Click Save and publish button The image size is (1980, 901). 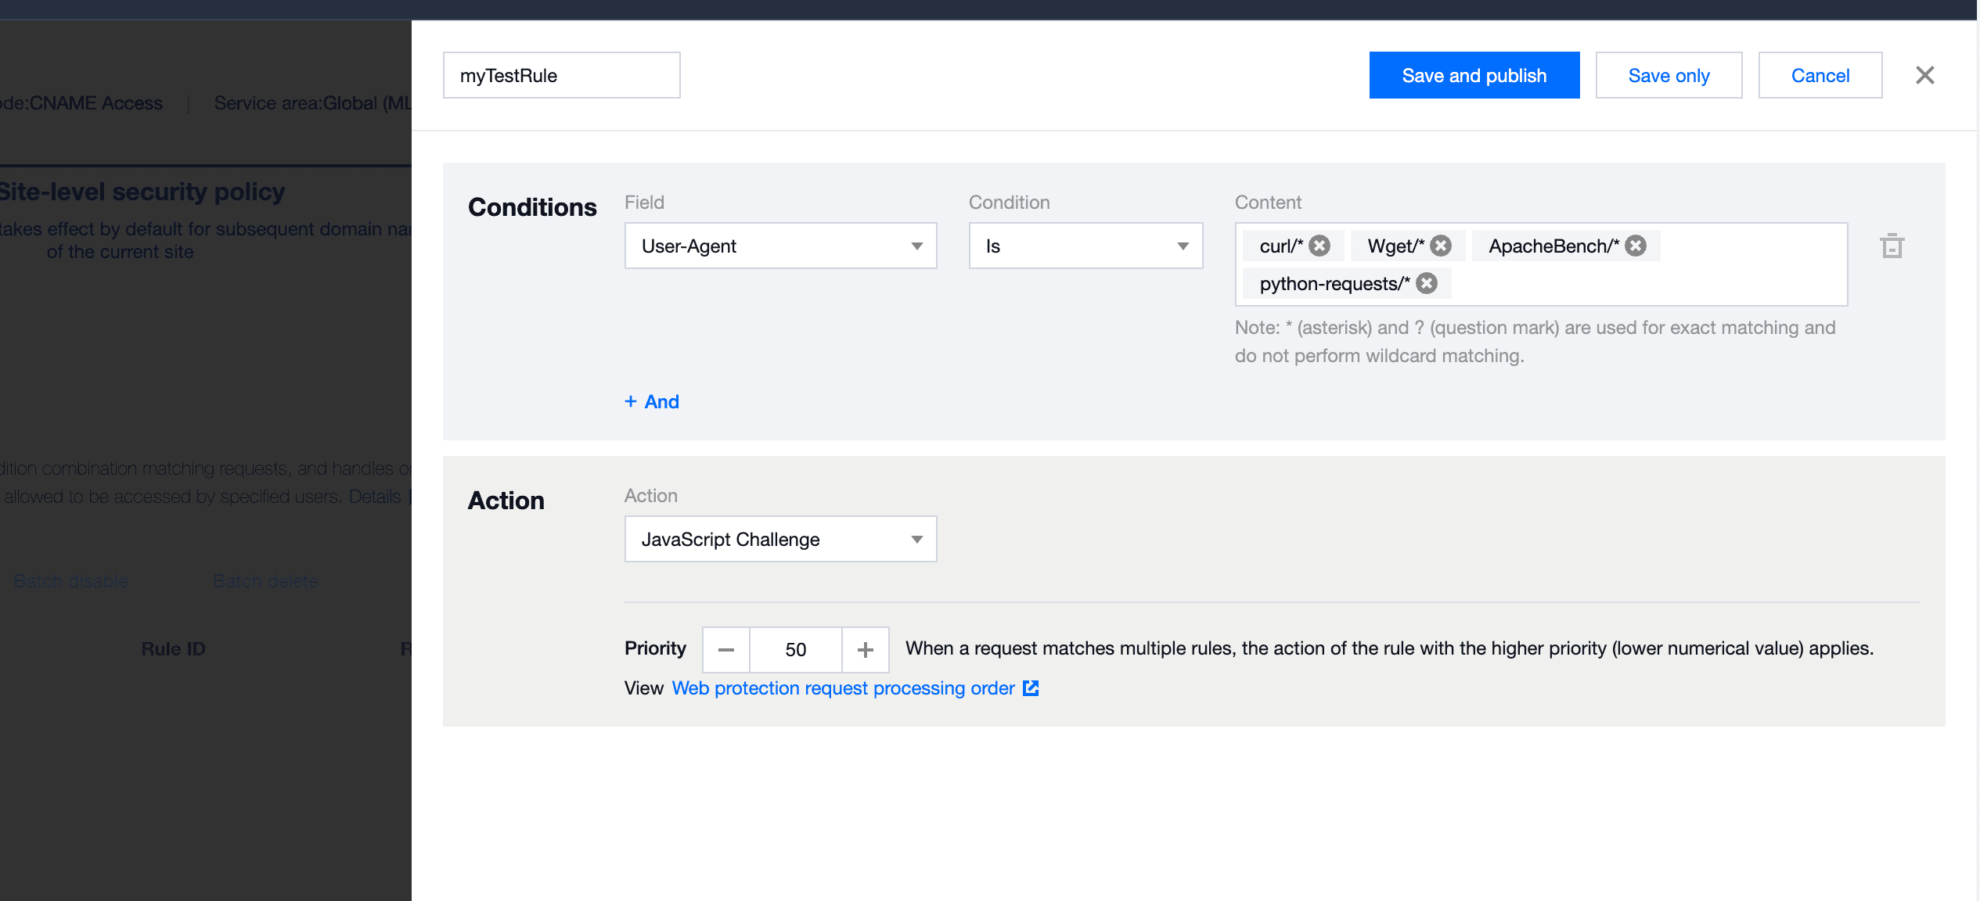1472,74
